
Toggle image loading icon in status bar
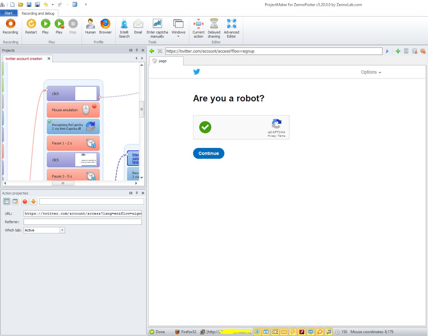[x=257, y=332]
